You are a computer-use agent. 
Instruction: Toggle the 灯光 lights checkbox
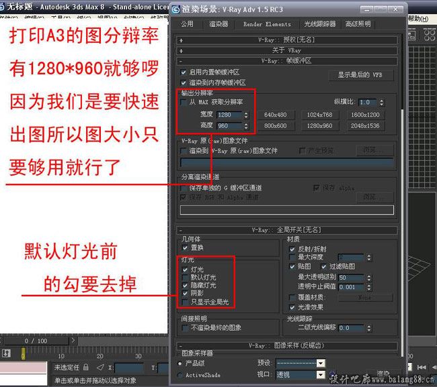tap(185, 270)
